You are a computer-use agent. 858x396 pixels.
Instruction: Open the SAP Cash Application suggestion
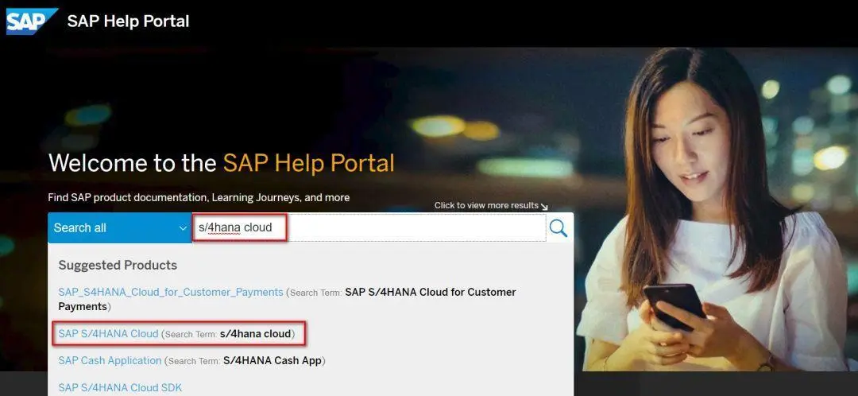(x=110, y=360)
